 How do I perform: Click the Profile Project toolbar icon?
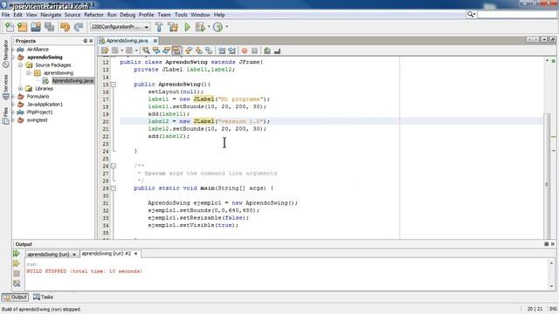click(x=217, y=27)
